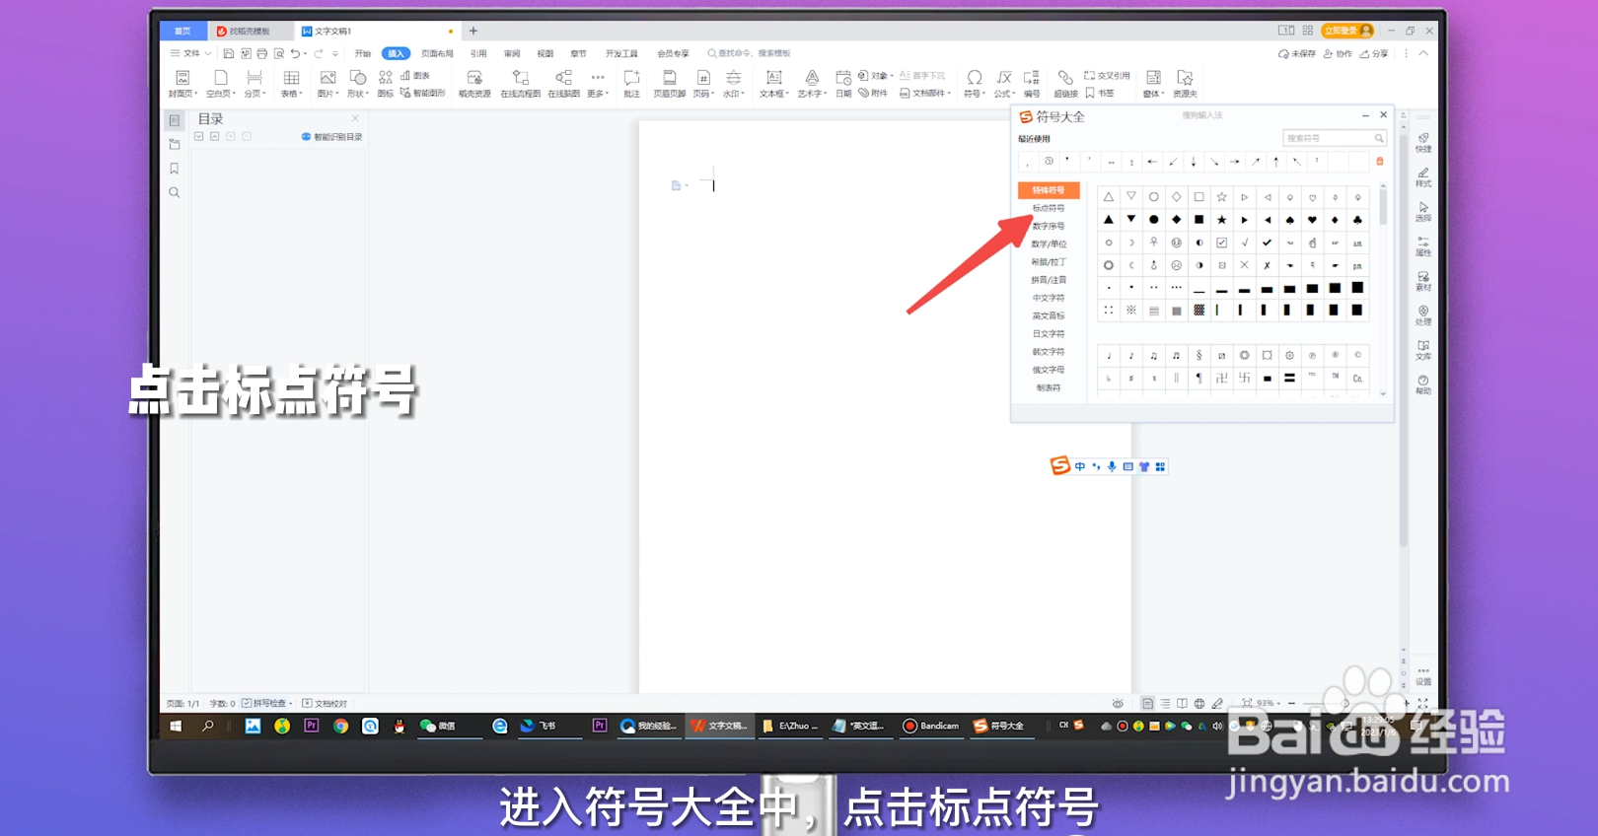Switch to the Review (审阅) tab
The width and height of the screenshot is (1598, 836).
click(512, 53)
